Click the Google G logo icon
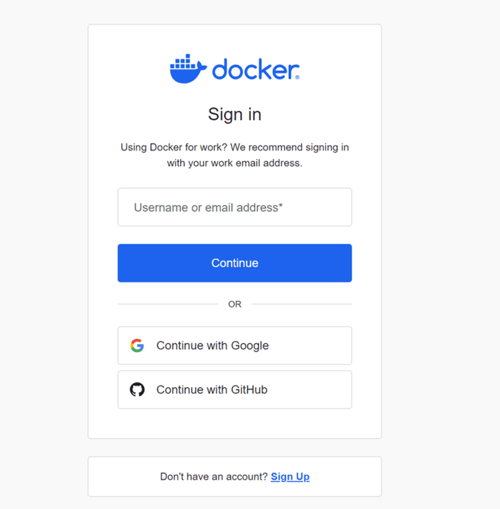This screenshot has width=500, height=509. click(137, 346)
